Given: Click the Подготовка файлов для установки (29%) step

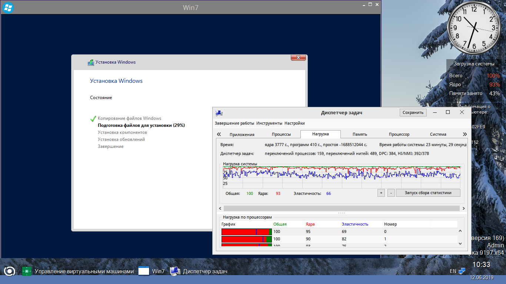Looking at the screenshot, I should tap(141, 125).
